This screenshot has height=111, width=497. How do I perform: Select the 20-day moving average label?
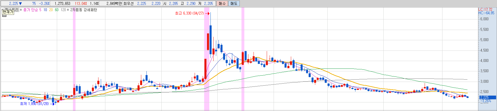pyautogui.click(x=51, y=10)
